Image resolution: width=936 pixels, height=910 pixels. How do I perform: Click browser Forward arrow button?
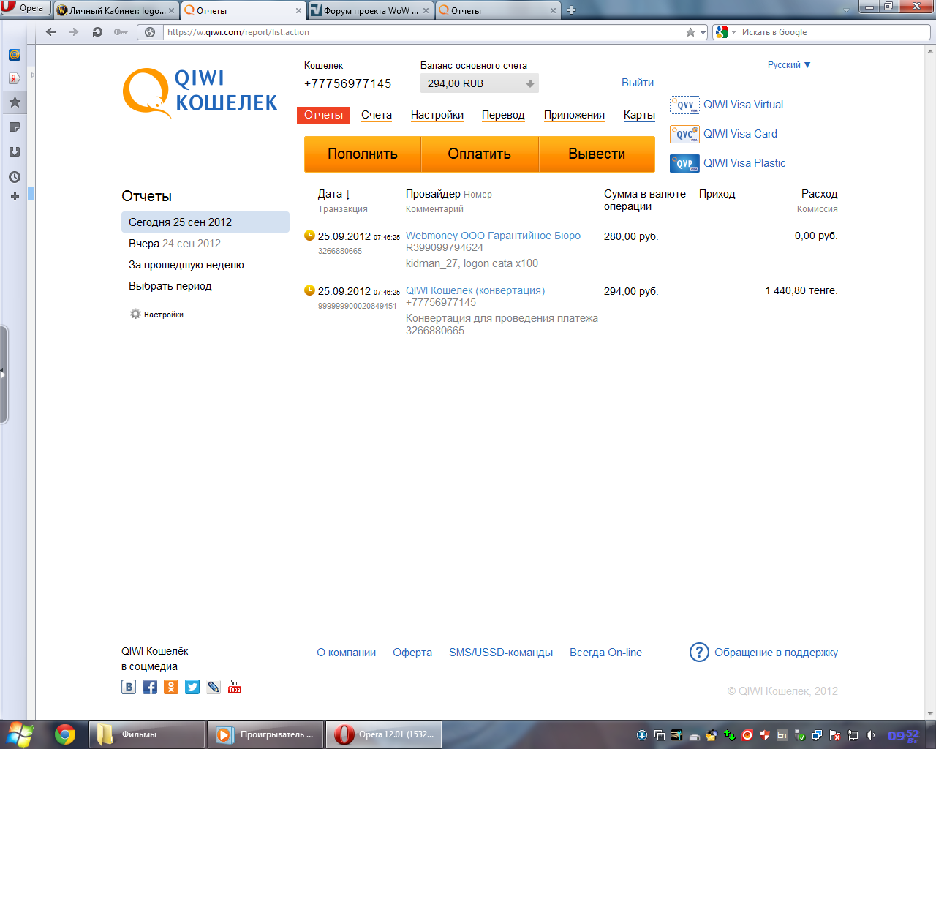click(73, 32)
